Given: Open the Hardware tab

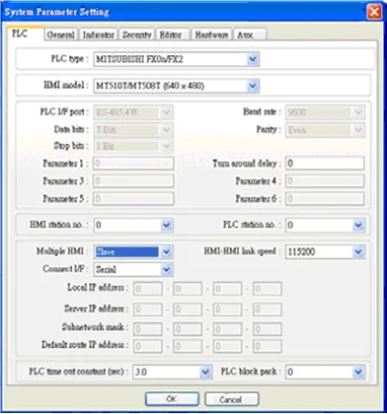Looking at the screenshot, I should tap(211, 34).
